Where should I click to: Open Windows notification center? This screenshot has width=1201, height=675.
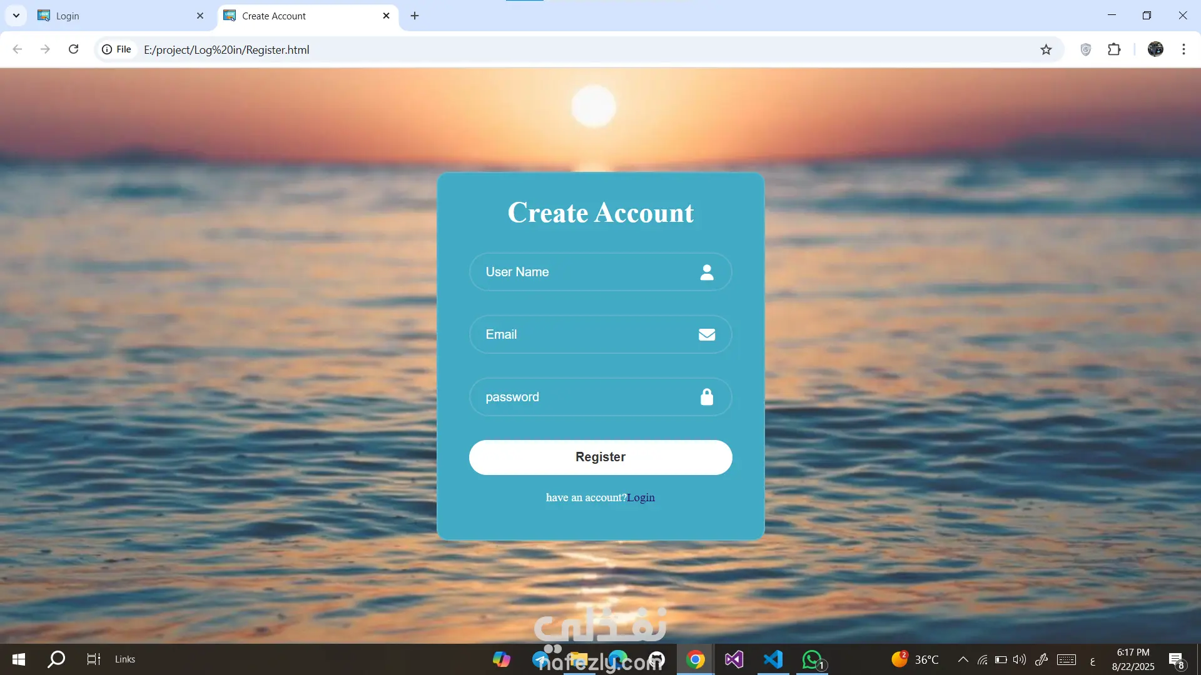tap(1176, 659)
